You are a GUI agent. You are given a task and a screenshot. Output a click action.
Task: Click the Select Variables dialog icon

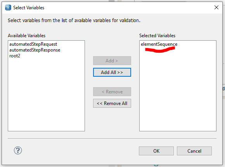coord(8,8)
